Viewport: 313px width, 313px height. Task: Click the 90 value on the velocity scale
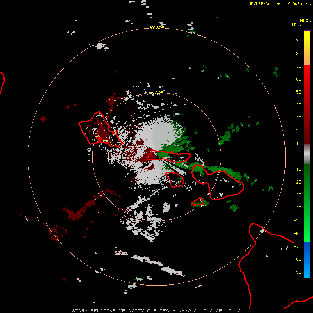tap(299, 41)
